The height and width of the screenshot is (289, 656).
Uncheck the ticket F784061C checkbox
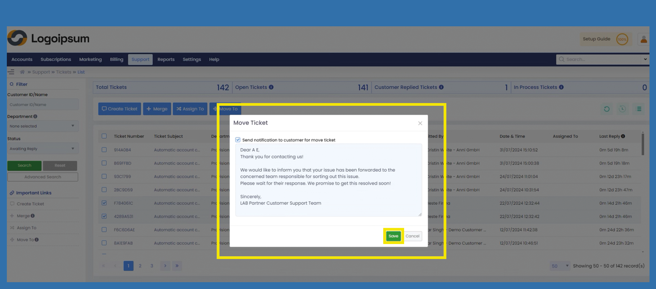coord(104,203)
